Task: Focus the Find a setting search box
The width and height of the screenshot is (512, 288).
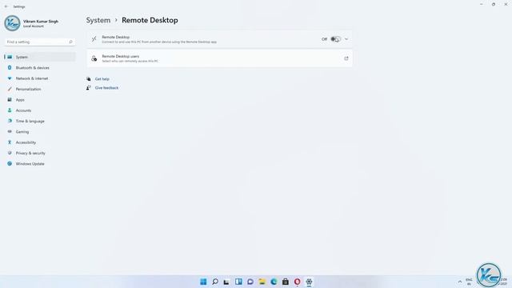Action: tap(39, 42)
